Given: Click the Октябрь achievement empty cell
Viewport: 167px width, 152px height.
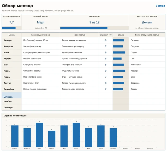Looking at the screenshot, I should (x=41, y=95).
